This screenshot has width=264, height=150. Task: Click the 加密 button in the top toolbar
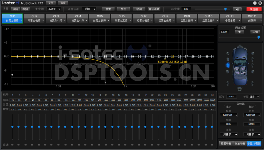(x=123, y=9)
